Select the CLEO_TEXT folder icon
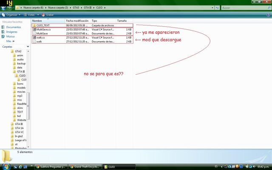The image size is (272, 170). pyautogui.click(x=34, y=25)
